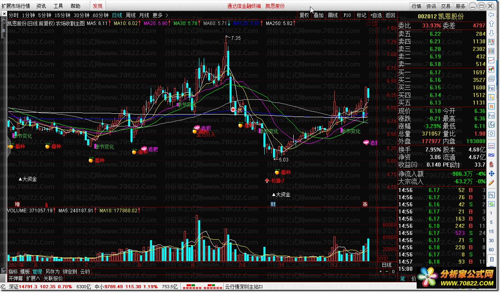
Task: Click the red dollar sign sidebar icon
Action: click(x=491, y=164)
